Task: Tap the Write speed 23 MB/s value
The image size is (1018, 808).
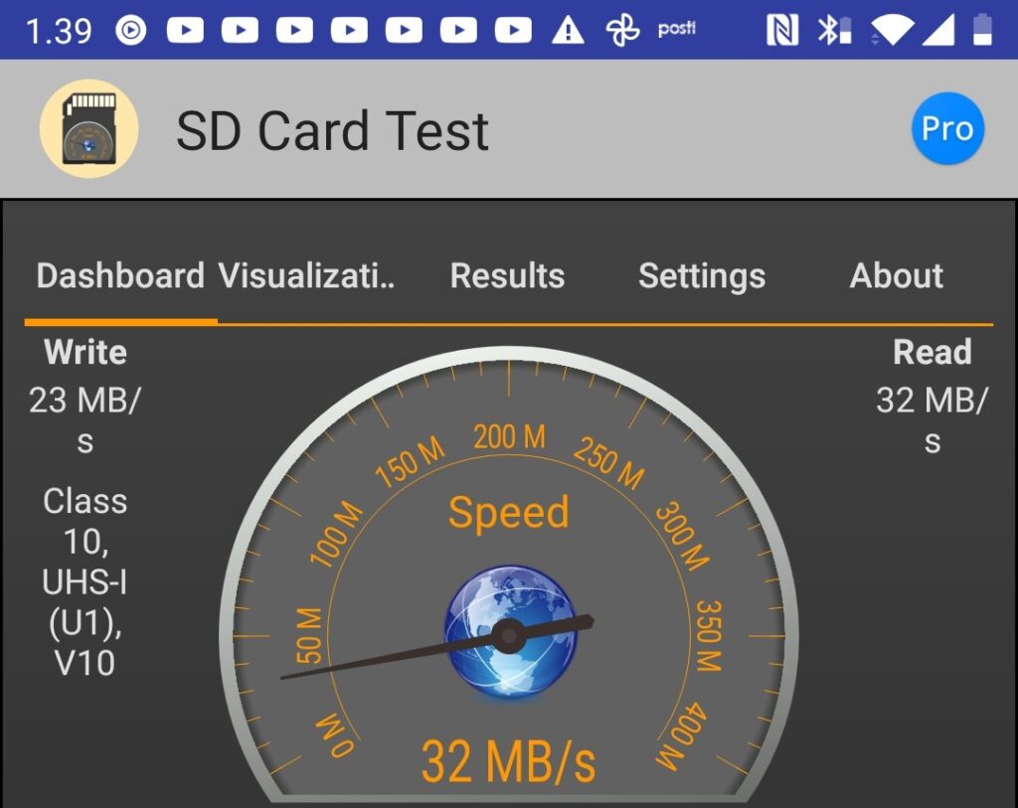Action: pyautogui.click(x=85, y=419)
